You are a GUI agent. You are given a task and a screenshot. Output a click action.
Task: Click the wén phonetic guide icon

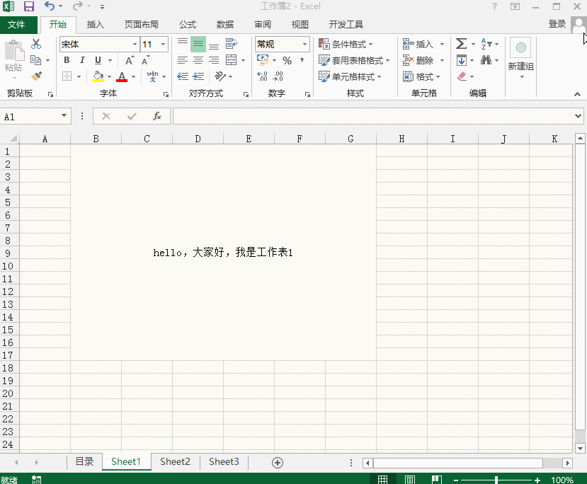152,76
